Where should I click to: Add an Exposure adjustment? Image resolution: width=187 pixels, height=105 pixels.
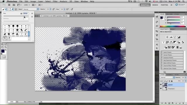click(179, 37)
